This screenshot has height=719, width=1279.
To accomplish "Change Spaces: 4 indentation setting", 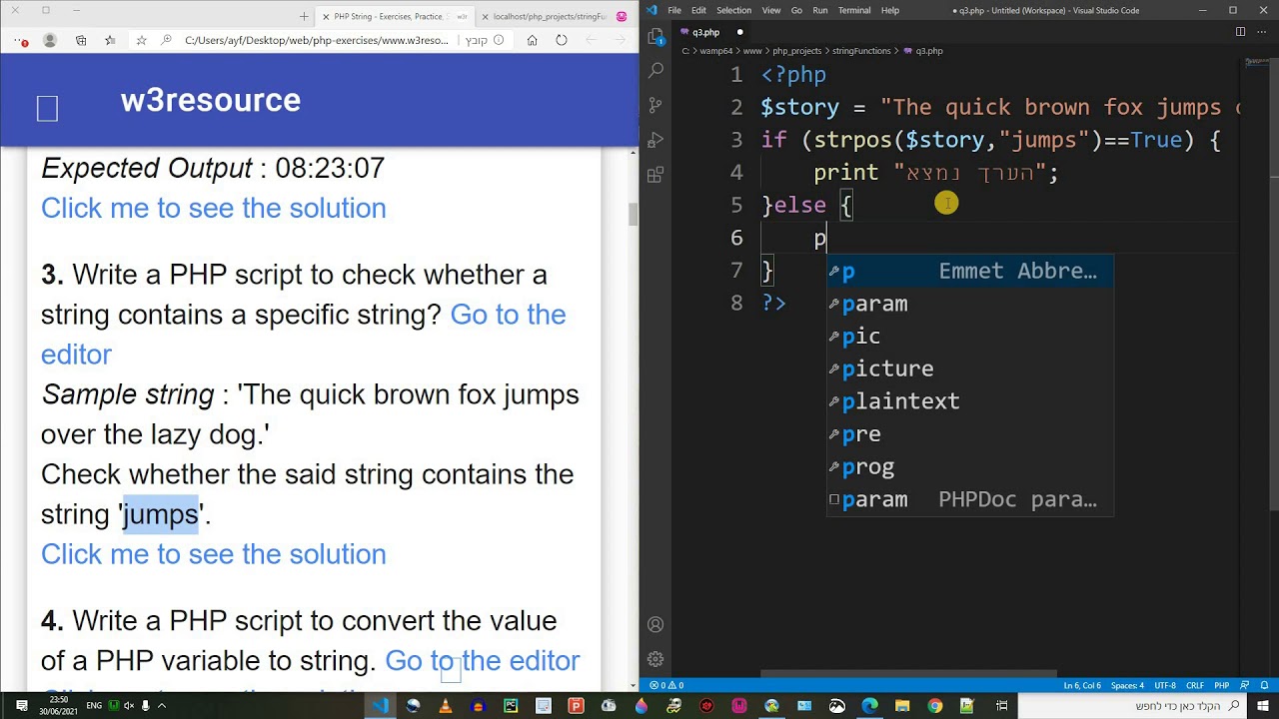I will click(x=1127, y=685).
